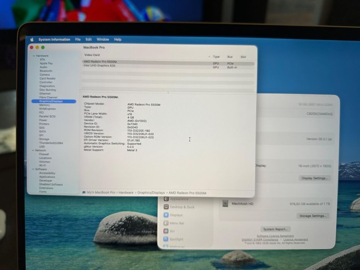The width and height of the screenshot is (360, 270).
Task: Sort by the Type column header
Action: (216, 57)
